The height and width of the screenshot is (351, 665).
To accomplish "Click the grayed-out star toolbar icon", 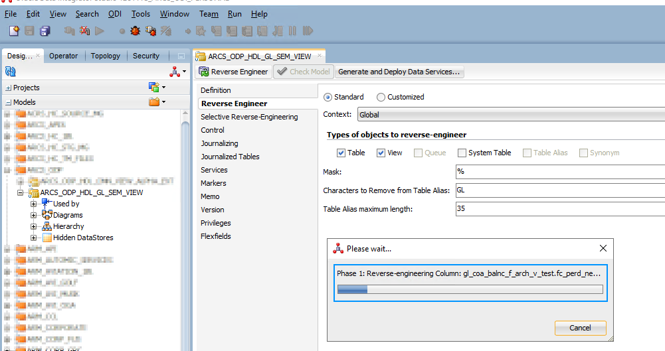I will click(x=201, y=31).
